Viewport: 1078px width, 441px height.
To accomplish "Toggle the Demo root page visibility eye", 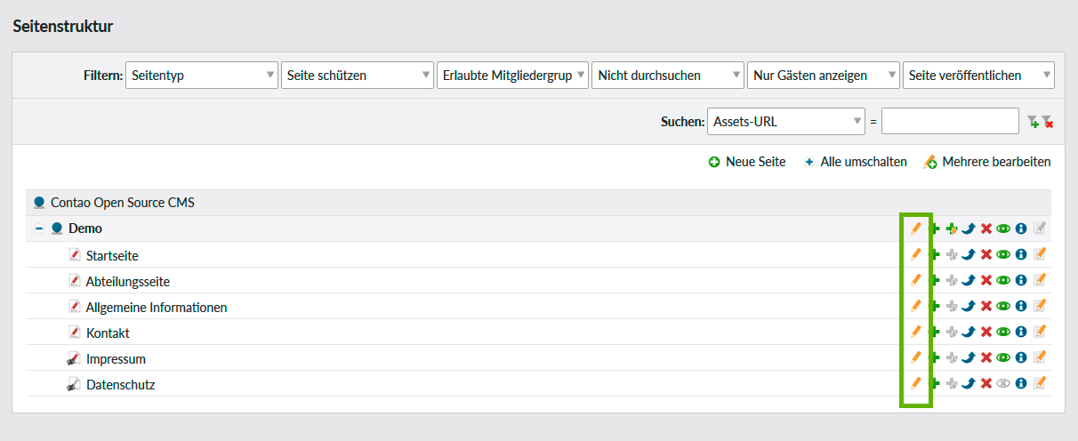I will click(1003, 229).
